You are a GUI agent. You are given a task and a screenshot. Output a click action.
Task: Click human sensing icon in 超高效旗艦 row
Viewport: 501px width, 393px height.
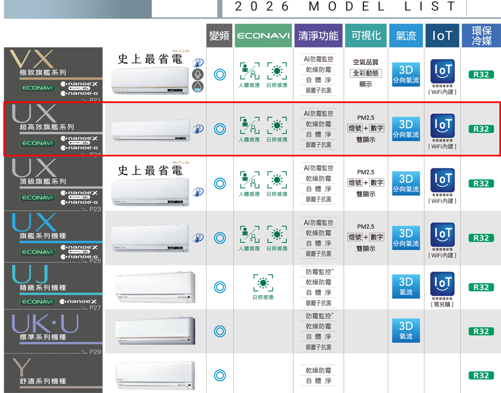pyautogui.click(x=249, y=126)
